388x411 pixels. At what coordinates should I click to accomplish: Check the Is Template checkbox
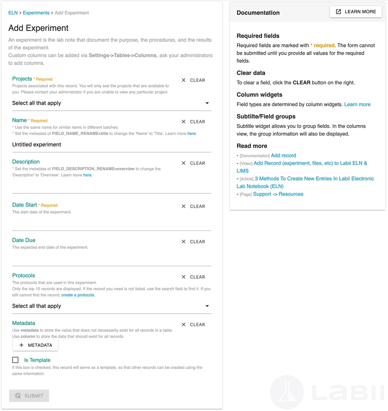click(16, 360)
